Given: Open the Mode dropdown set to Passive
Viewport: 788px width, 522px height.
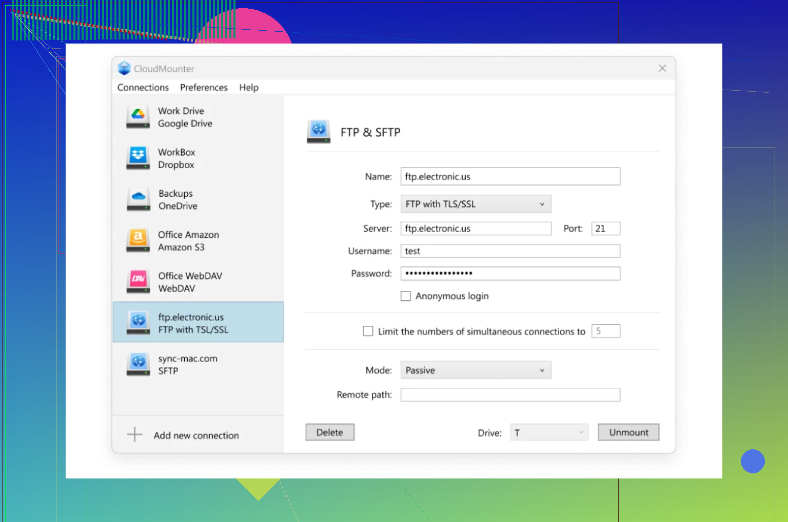Looking at the screenshot, I should coord(476,370).
